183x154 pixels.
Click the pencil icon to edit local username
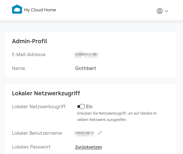pyautogui.click(x=100, y=133)
